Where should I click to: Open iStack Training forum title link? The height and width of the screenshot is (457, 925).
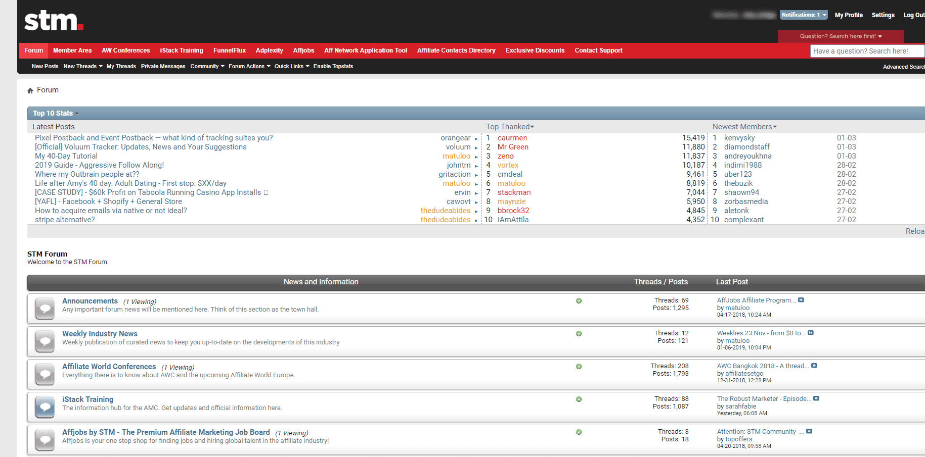pyautogui.click(x=88, y=399)
